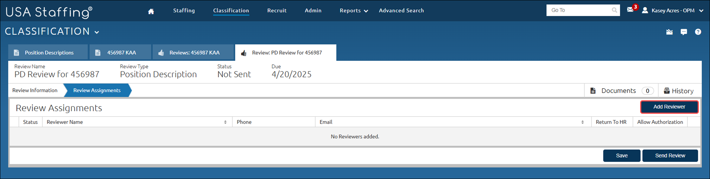Click the Send Review button

(670, 156)
